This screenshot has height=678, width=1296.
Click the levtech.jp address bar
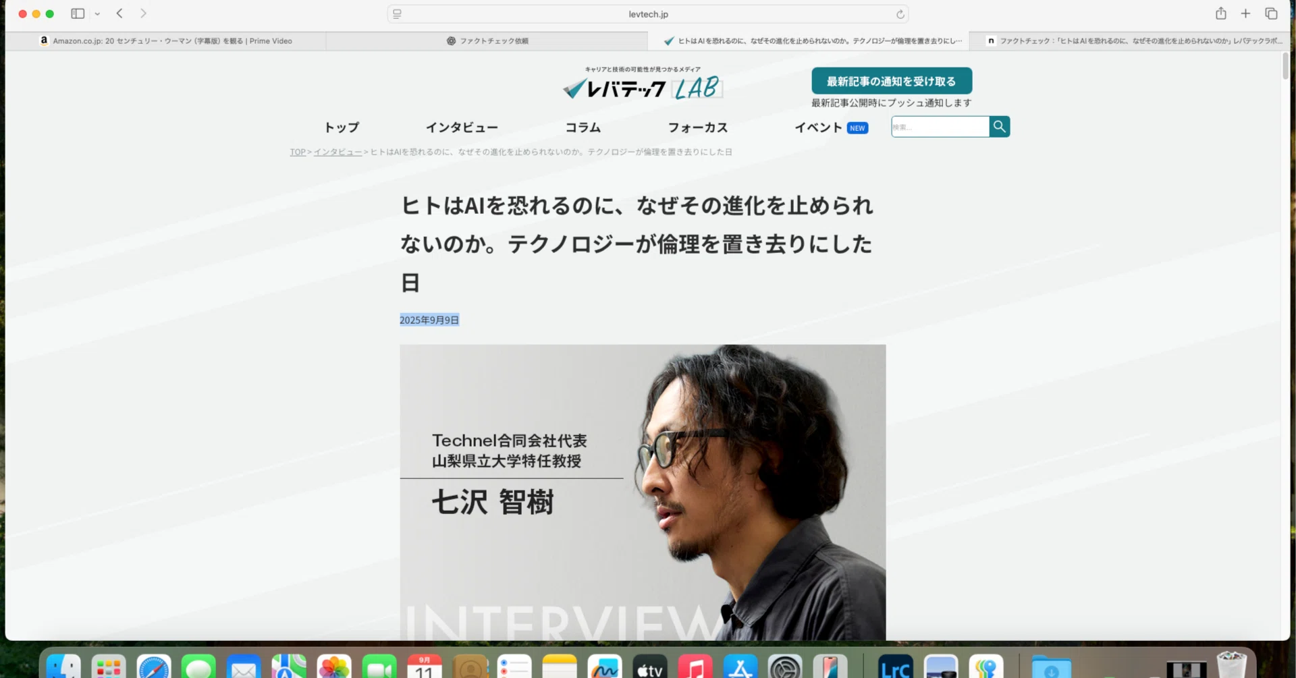click(x=648, y=13)
